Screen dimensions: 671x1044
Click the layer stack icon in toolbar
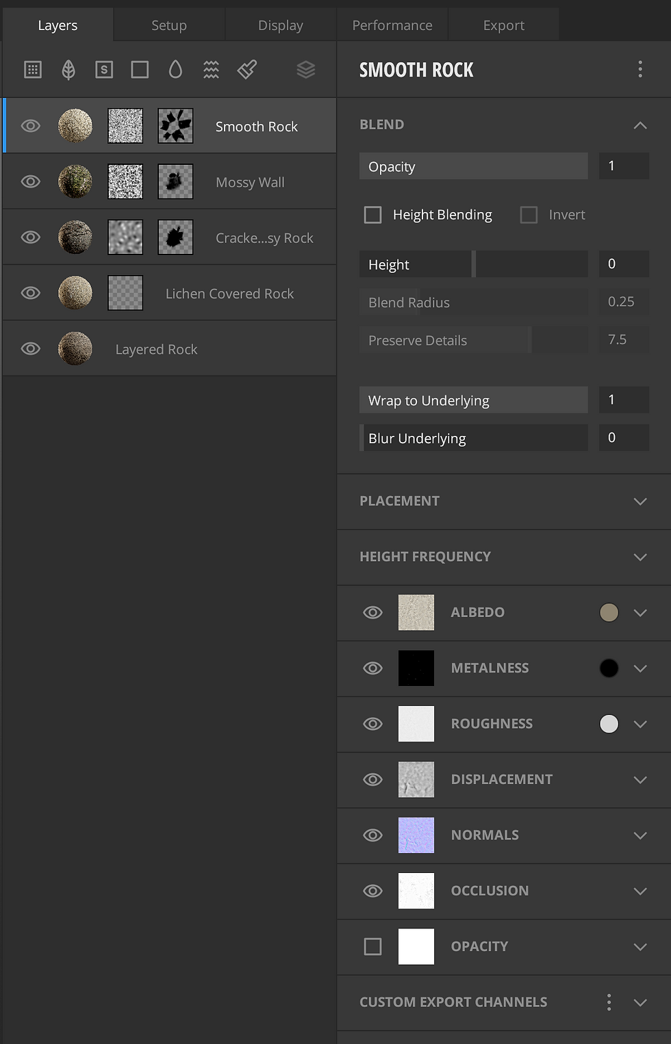click(x=306, y=69)
